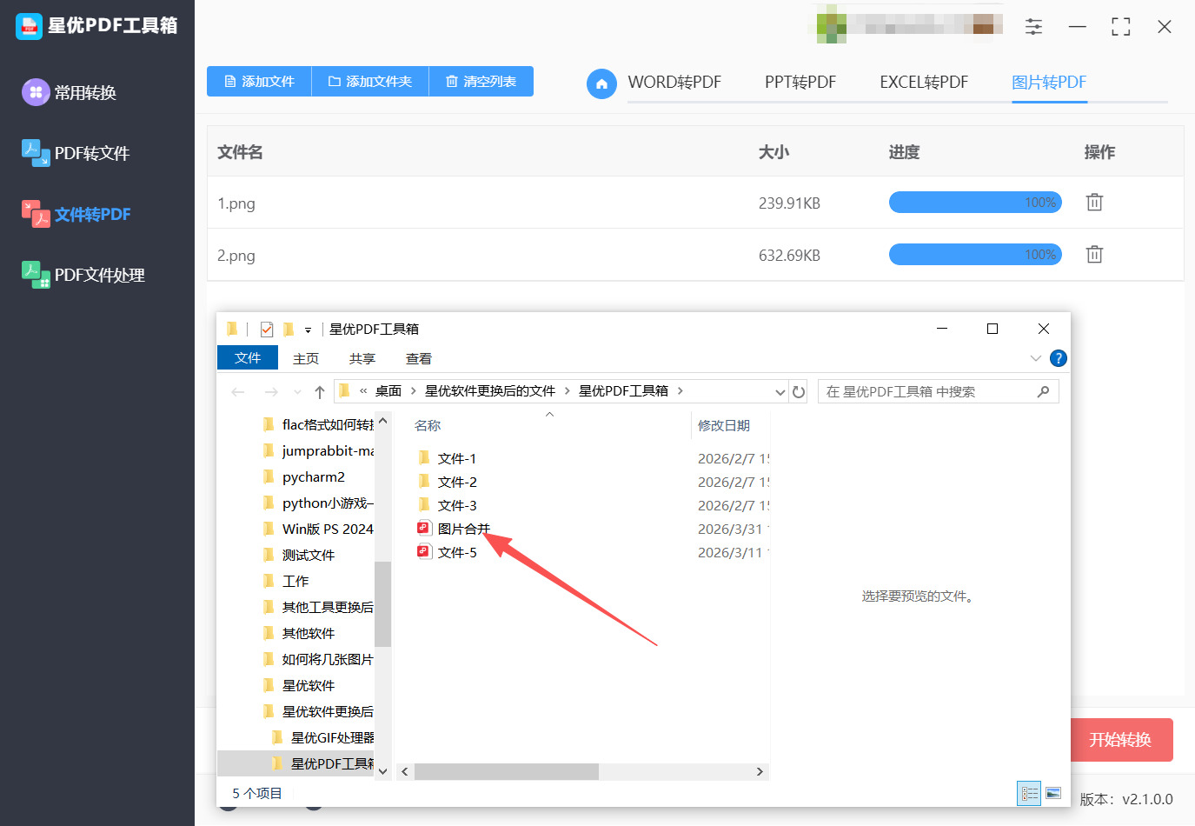The image size is (1195, 826).
Task: Click the Explorer horizontal scrollbar thumb
Action: (506, 771)
